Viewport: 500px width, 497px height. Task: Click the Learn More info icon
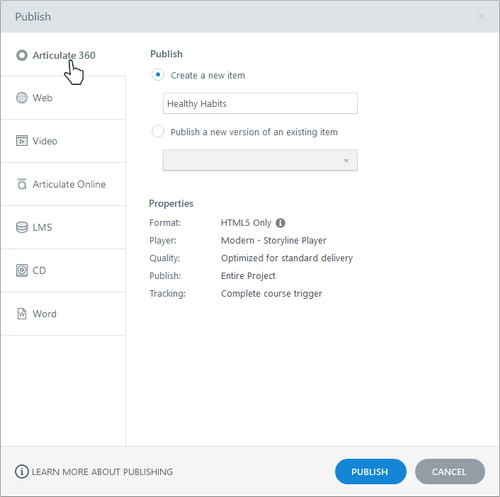pyautogui.click(x=22, y=472)
